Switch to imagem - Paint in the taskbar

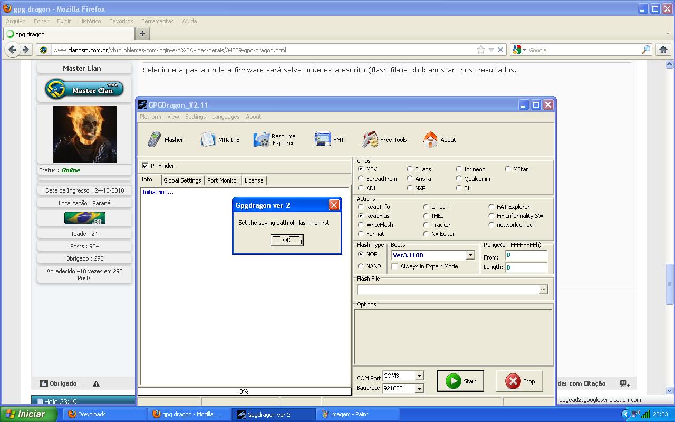click(359, 414)
